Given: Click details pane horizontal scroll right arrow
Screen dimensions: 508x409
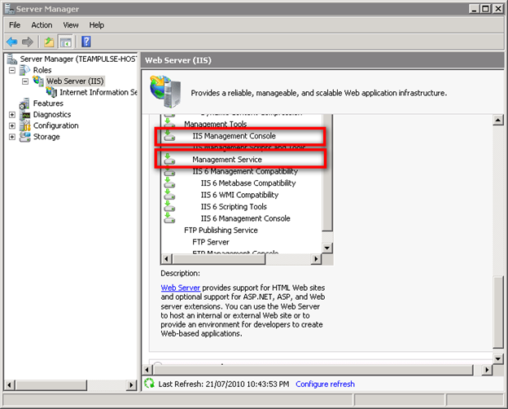Looking at the screenshot, I should pyautogui.click(x=487, y=370).
